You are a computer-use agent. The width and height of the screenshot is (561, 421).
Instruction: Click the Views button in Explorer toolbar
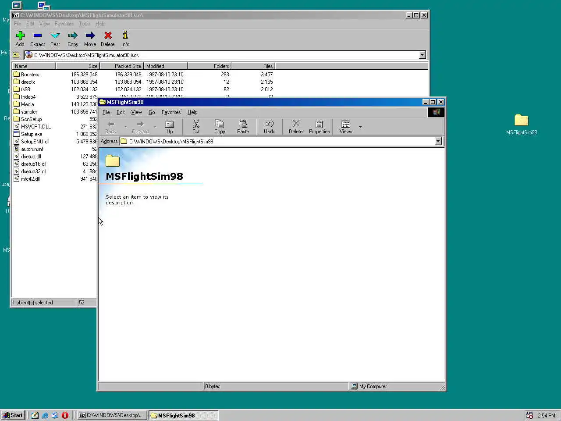tap(346, 127)
